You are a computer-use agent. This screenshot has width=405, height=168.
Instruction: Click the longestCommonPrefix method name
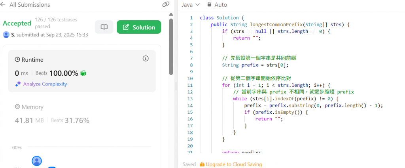pos(276,25)
